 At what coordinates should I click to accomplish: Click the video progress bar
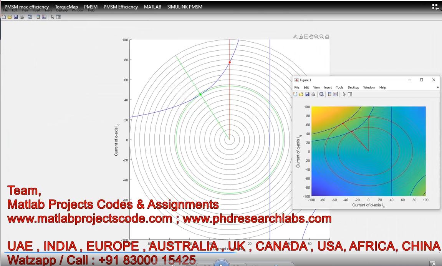[x=221, y=253]
